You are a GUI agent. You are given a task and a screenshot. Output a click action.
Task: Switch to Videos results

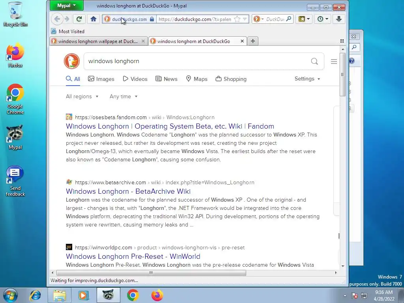[x=135, y=79]
